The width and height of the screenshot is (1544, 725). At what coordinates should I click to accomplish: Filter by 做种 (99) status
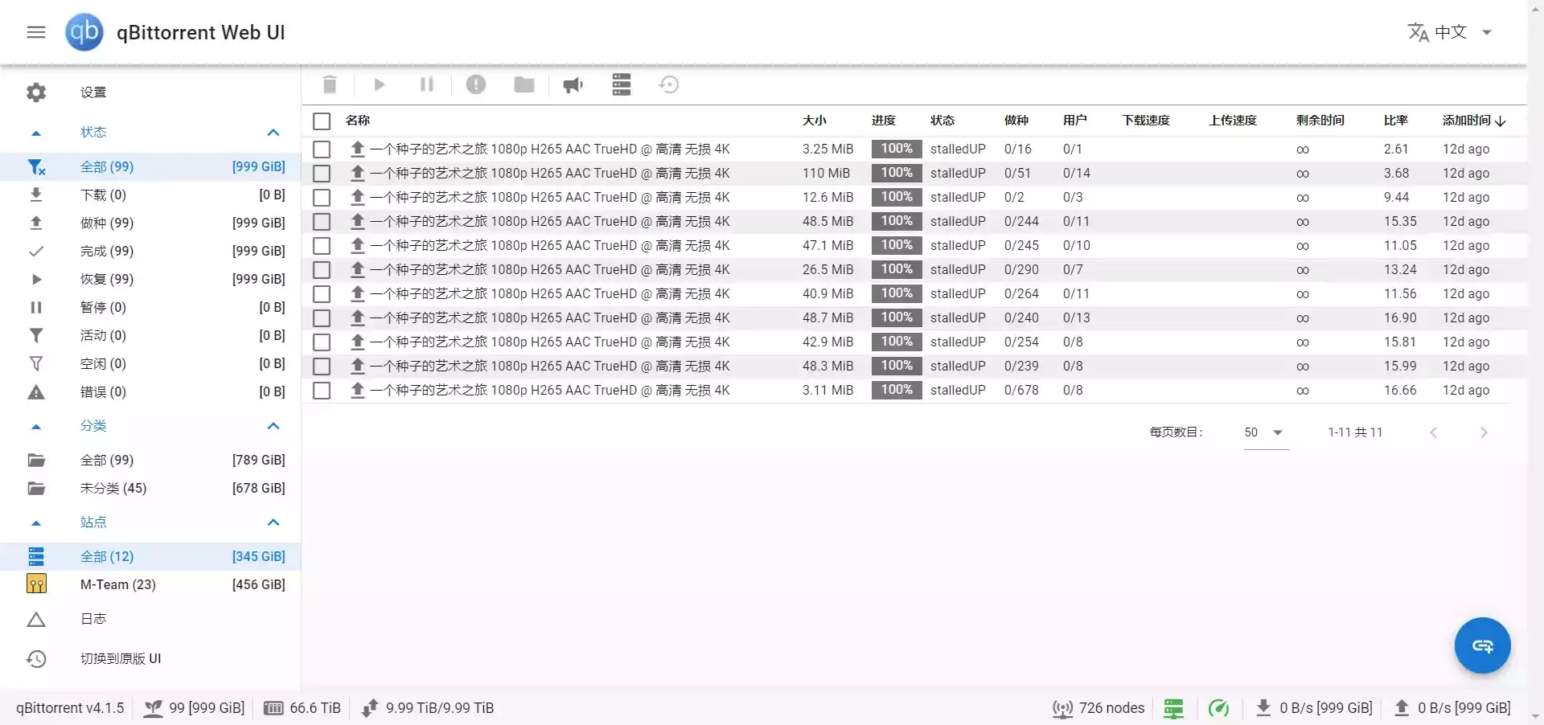(x=107, y=223)
